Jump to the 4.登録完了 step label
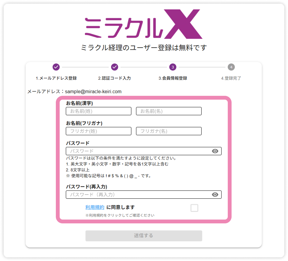 (231, 78)
